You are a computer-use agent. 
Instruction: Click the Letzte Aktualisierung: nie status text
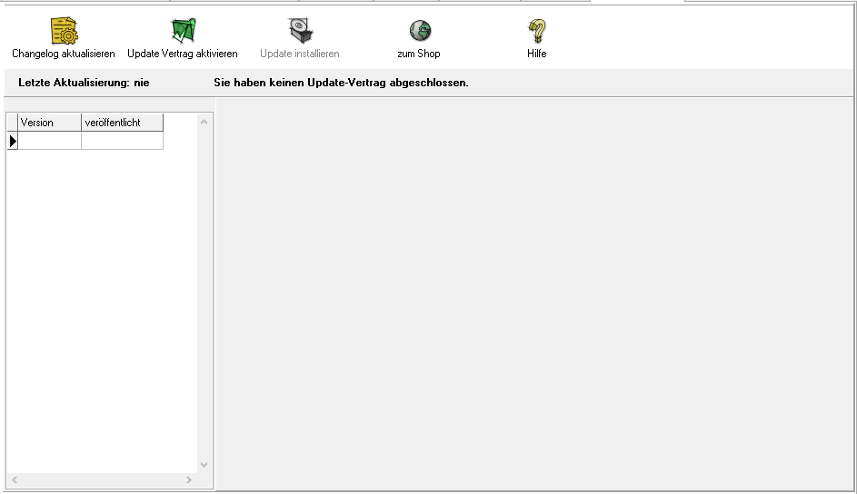coord(84,83)
